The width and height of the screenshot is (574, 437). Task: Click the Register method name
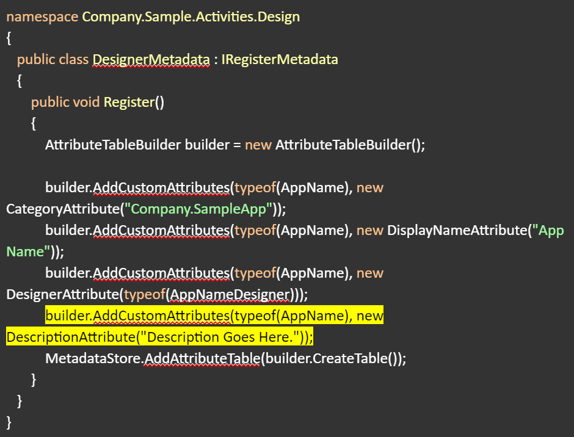click(x=129, y=102)
